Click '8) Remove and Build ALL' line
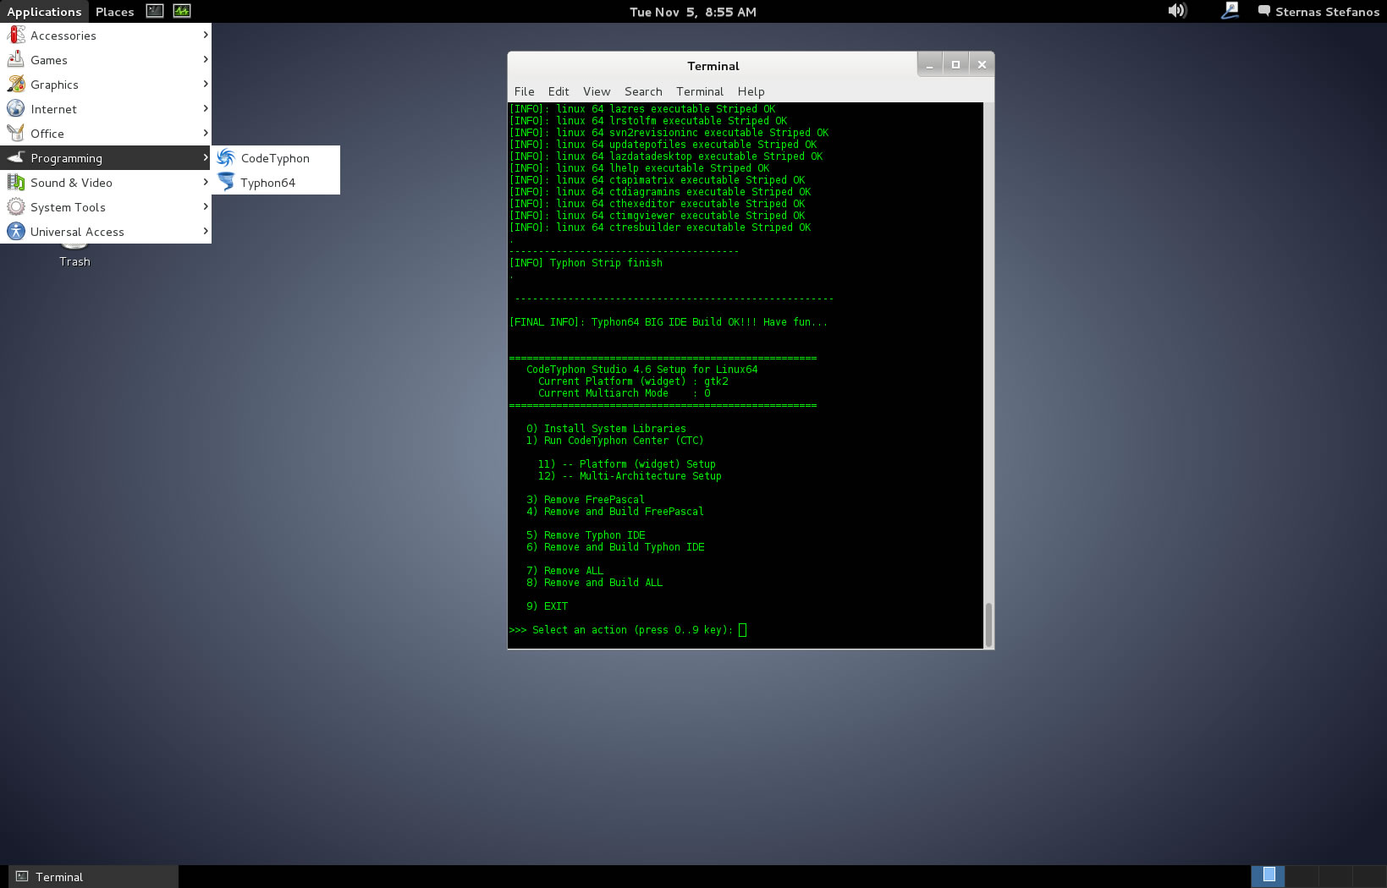Viewport: 1387px width, 888px height. tap(594, 583)
